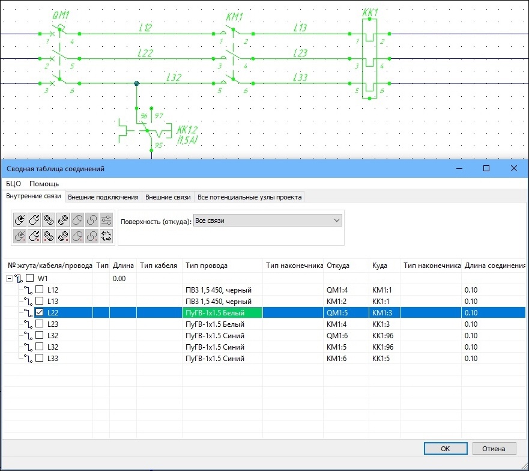Image resolution: width=529 pixels, height=471 pixels.
Task: Click the first chain-link icon in the top row
Action: click(49, 220)
